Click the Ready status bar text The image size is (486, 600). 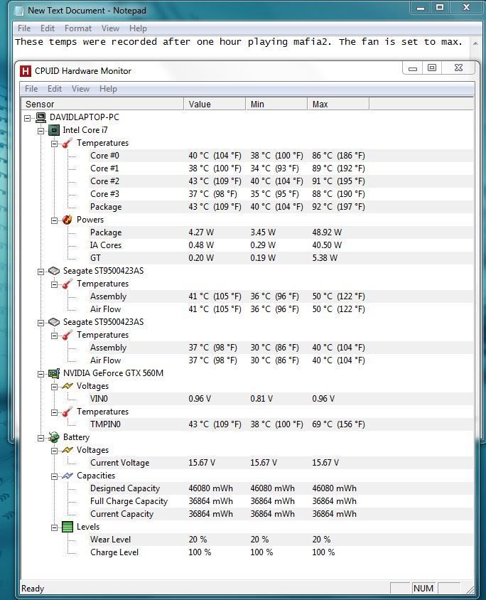[33, 589]
